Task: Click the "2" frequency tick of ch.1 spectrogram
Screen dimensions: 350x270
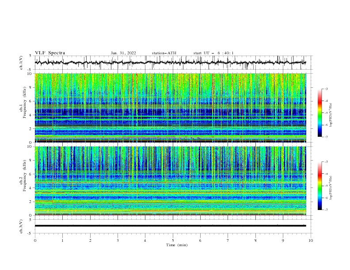Action: click(x=31, y=129)
